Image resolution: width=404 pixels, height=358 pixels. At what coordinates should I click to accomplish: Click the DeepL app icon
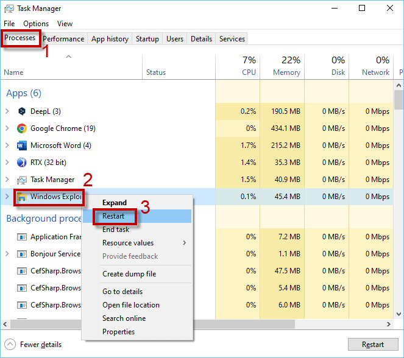tap(22, 111)
